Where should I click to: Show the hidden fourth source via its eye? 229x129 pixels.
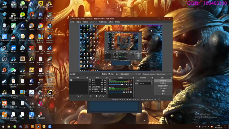[102, 87]
